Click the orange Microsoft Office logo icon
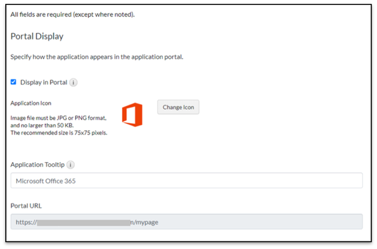The width and height of the screenshot is (377, 249). [x=132, y=114]
